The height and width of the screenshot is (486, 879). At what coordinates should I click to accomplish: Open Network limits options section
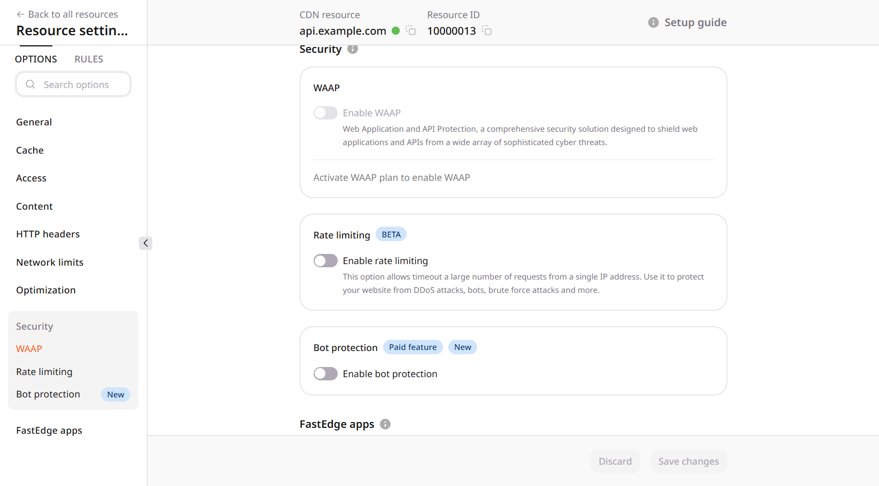[x=50, y=262]
